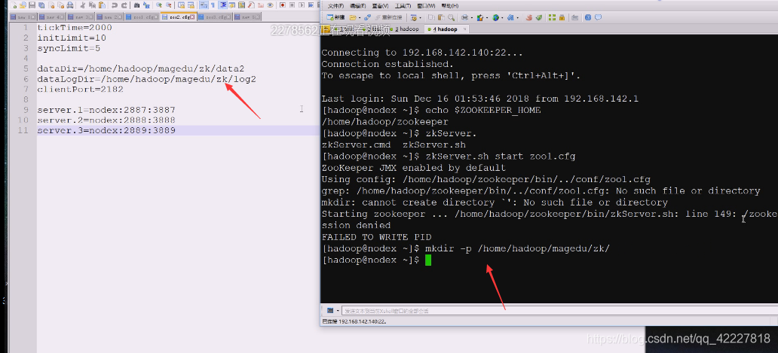Click the Replace icon in Notepad++ toolbar
The image size is (778, 353).
pyautogui.click(x=146, y=5)
